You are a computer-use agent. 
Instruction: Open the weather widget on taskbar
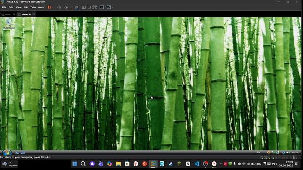[x=9, y=164]
